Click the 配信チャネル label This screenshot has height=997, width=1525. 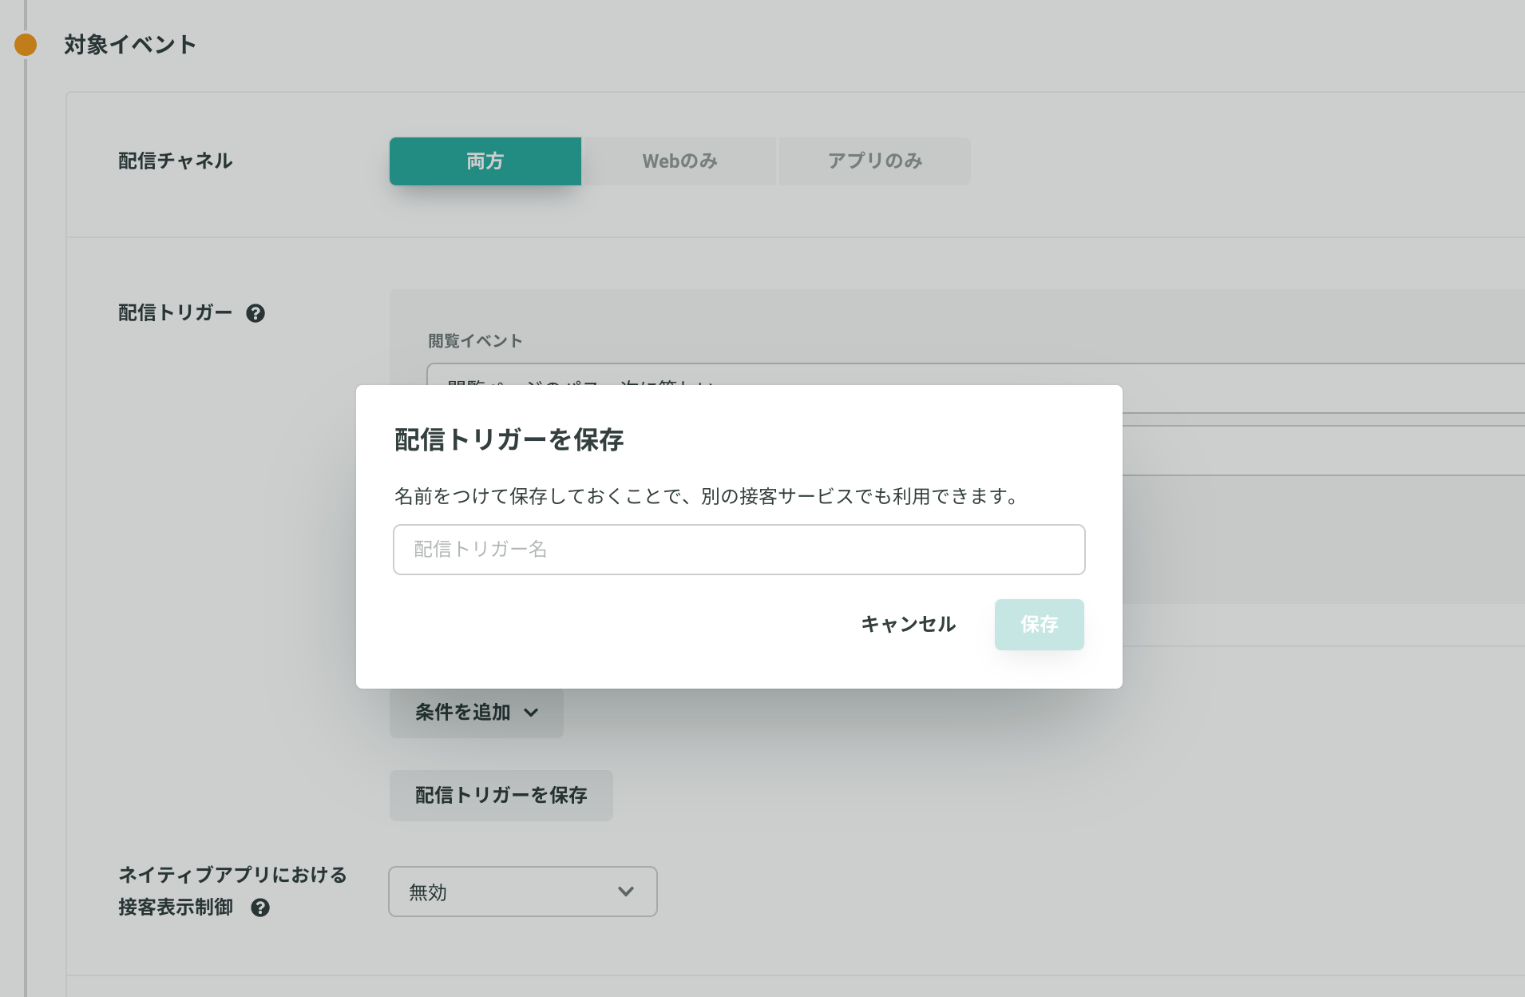(x=175, y=161)
